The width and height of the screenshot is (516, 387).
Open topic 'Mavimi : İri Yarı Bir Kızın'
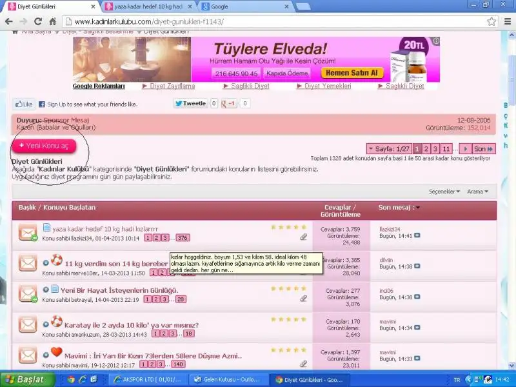click(153, 356)
